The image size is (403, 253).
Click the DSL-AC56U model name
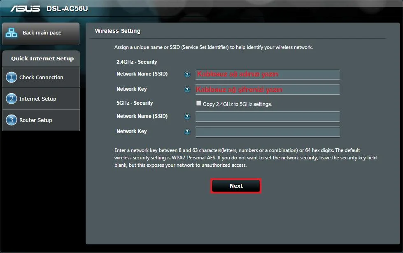point(67,9)
